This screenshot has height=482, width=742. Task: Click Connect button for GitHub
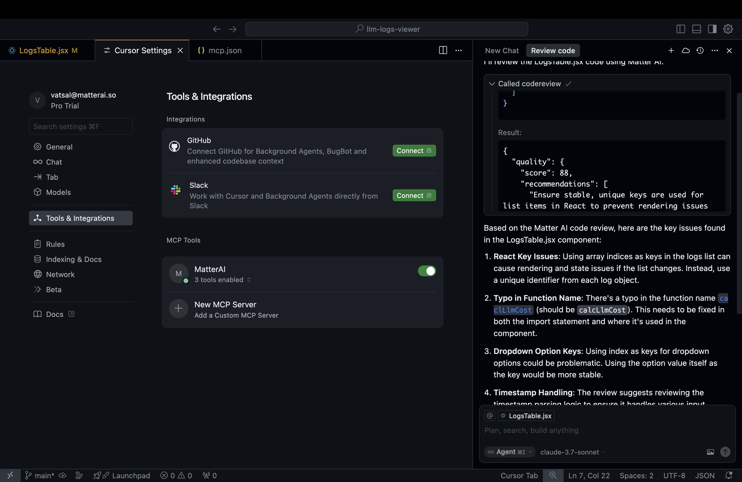point(414,151)
